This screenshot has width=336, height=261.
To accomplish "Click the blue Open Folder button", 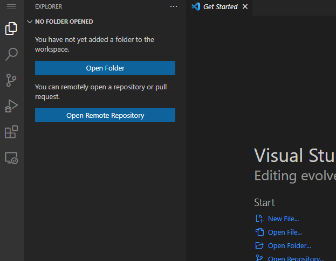I will tap(105, 68).
